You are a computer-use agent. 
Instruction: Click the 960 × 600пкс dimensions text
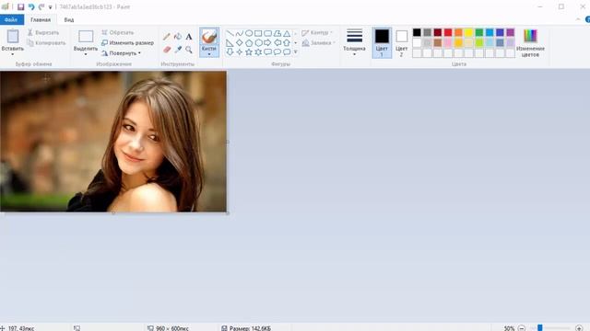click(172, 328)
